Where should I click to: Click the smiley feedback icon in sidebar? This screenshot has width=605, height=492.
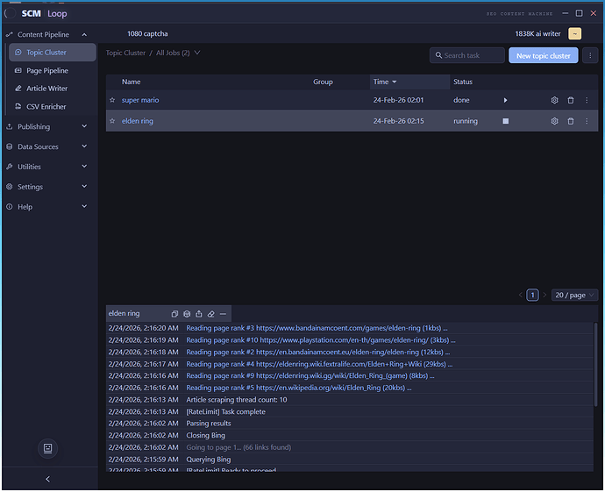click(48, 447)
